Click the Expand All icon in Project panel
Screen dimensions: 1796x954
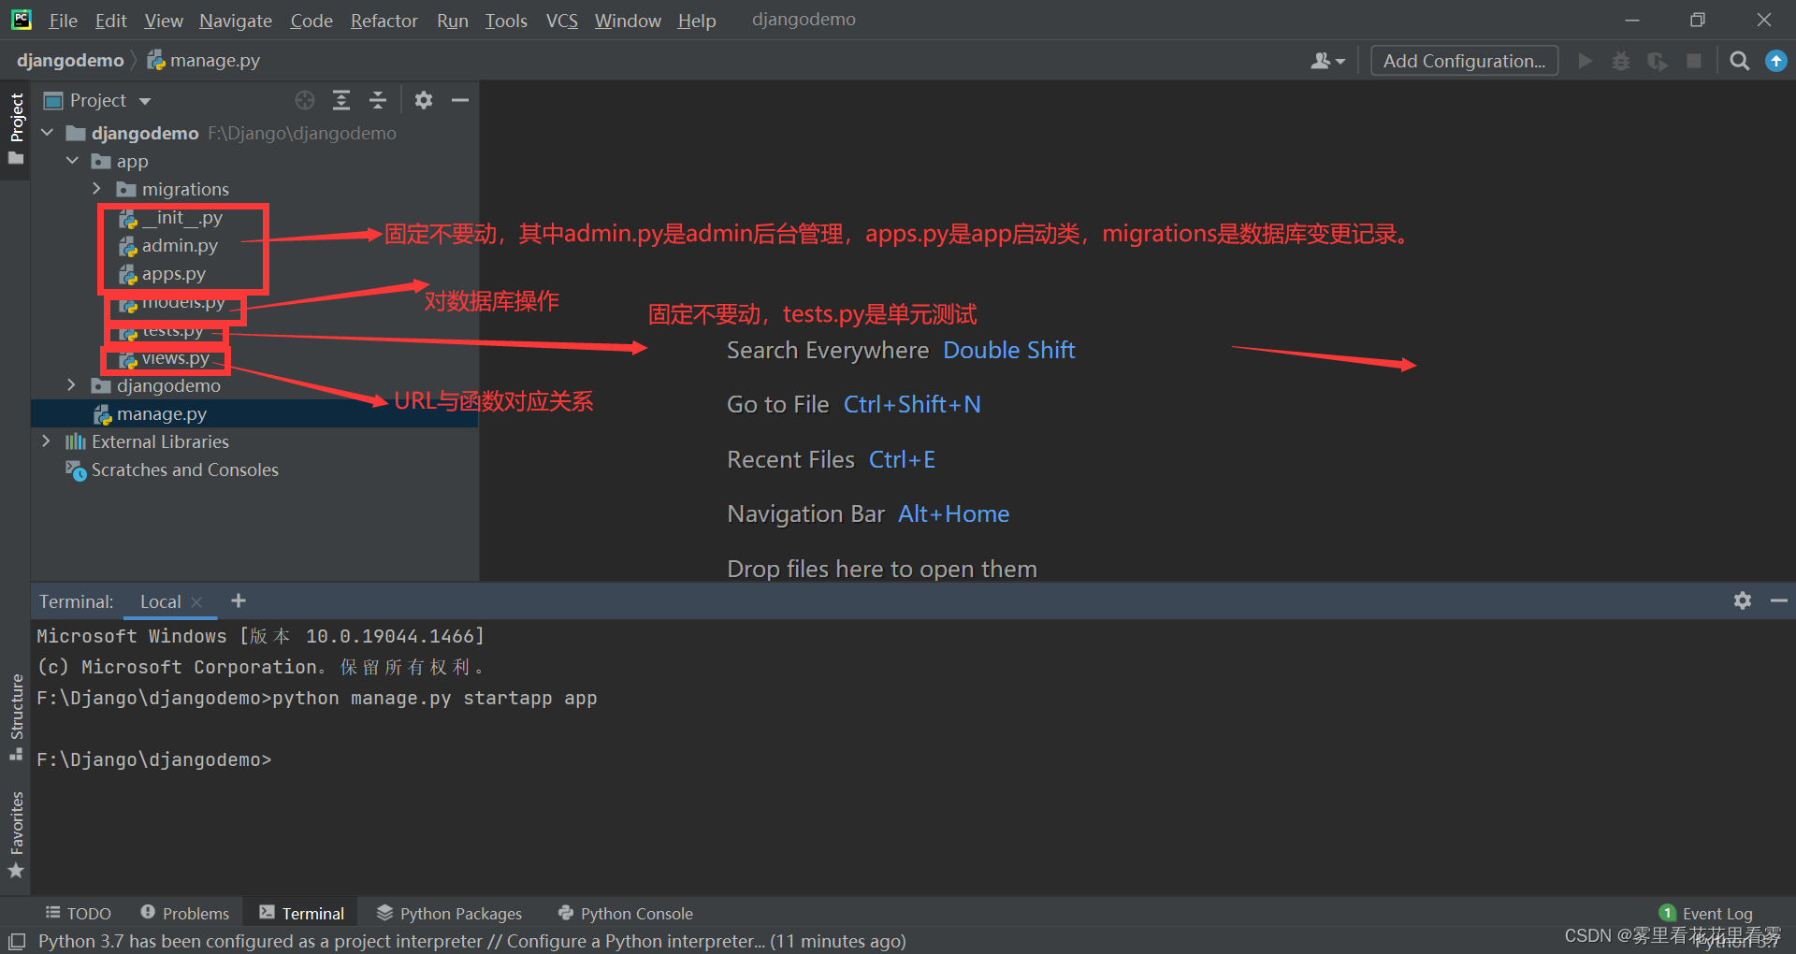point(341,100)
